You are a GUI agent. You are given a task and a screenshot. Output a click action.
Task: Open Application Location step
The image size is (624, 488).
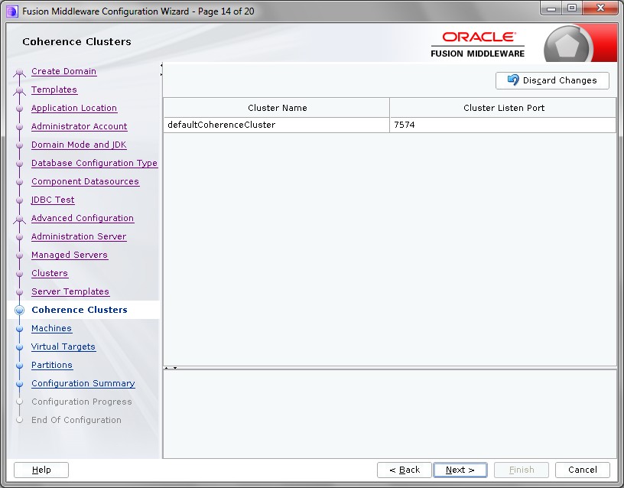tap(74, 108)
